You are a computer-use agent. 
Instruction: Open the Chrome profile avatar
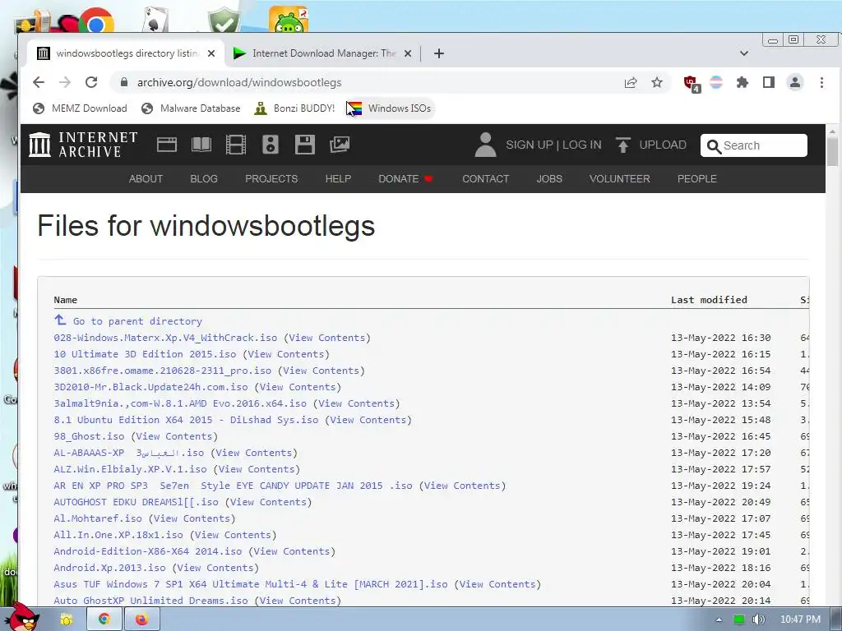pos(795,83)
